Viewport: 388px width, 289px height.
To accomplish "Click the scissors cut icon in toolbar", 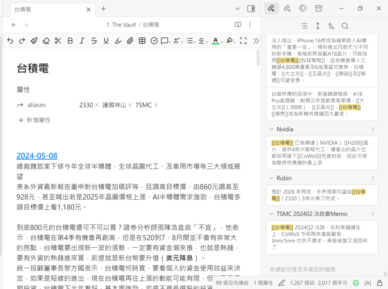I will [58, 41].
